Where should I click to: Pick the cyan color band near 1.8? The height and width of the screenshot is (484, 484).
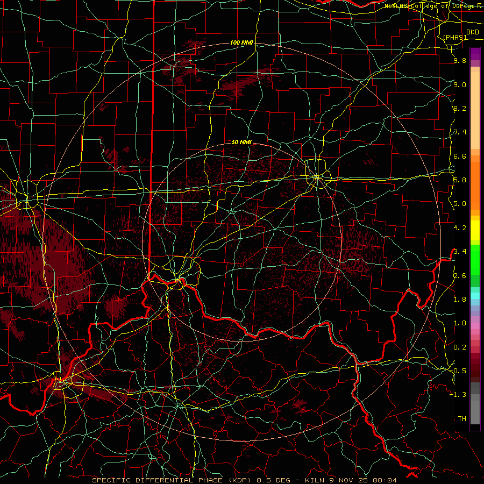click(x=475, y=296)
